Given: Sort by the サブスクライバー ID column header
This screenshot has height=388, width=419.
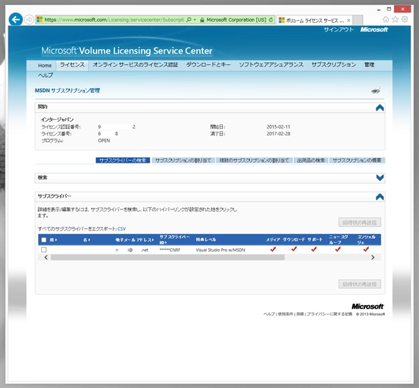Looking at the screenshot, I should pyautogui.click(x=175, y=239).
